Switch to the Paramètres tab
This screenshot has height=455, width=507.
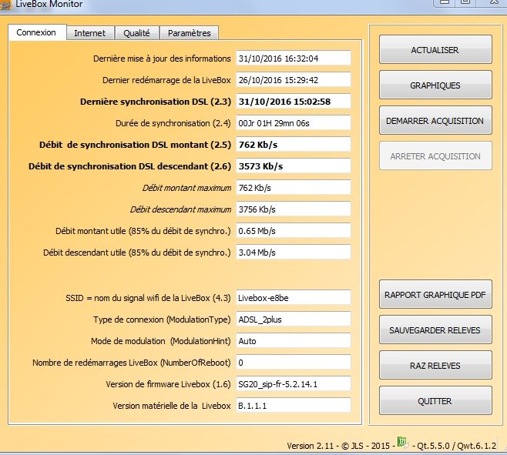pos(189,33)
